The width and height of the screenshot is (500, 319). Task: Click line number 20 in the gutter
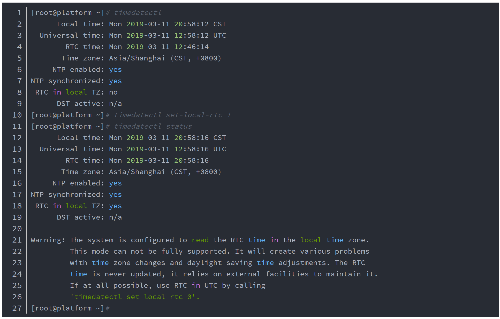click(17, 229)
